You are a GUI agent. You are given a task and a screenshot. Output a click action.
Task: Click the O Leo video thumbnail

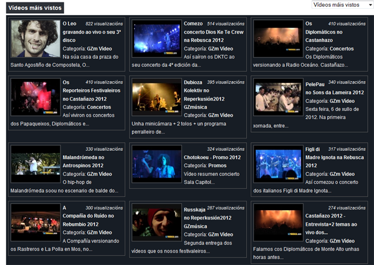[35, 39]
